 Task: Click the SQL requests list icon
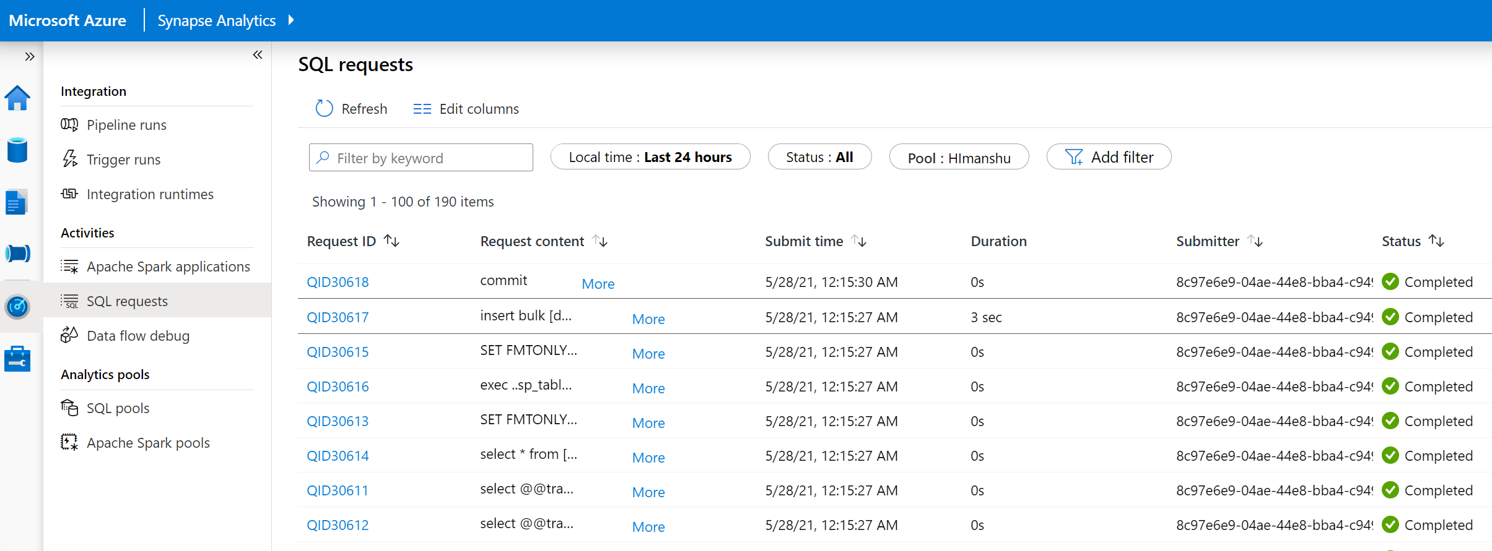click(x=69, y=301)
